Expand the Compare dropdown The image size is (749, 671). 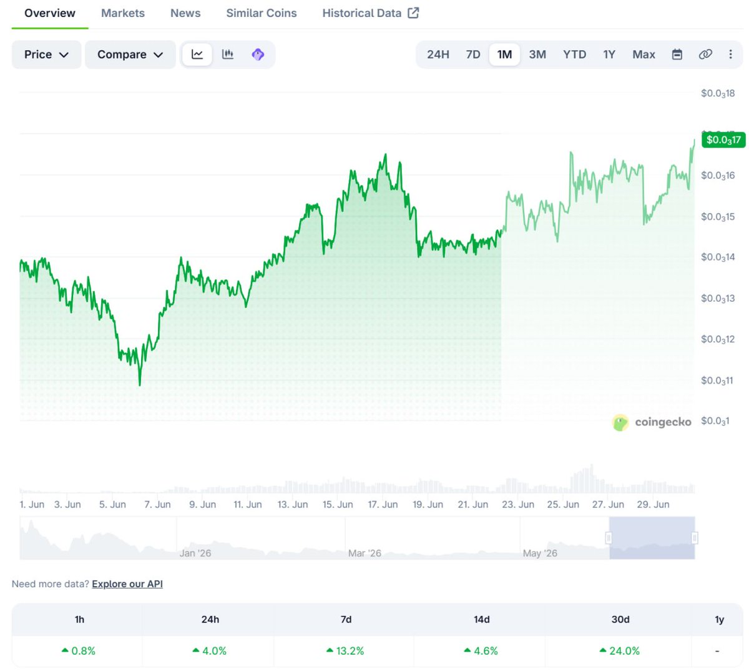click(x=130, y=54)
